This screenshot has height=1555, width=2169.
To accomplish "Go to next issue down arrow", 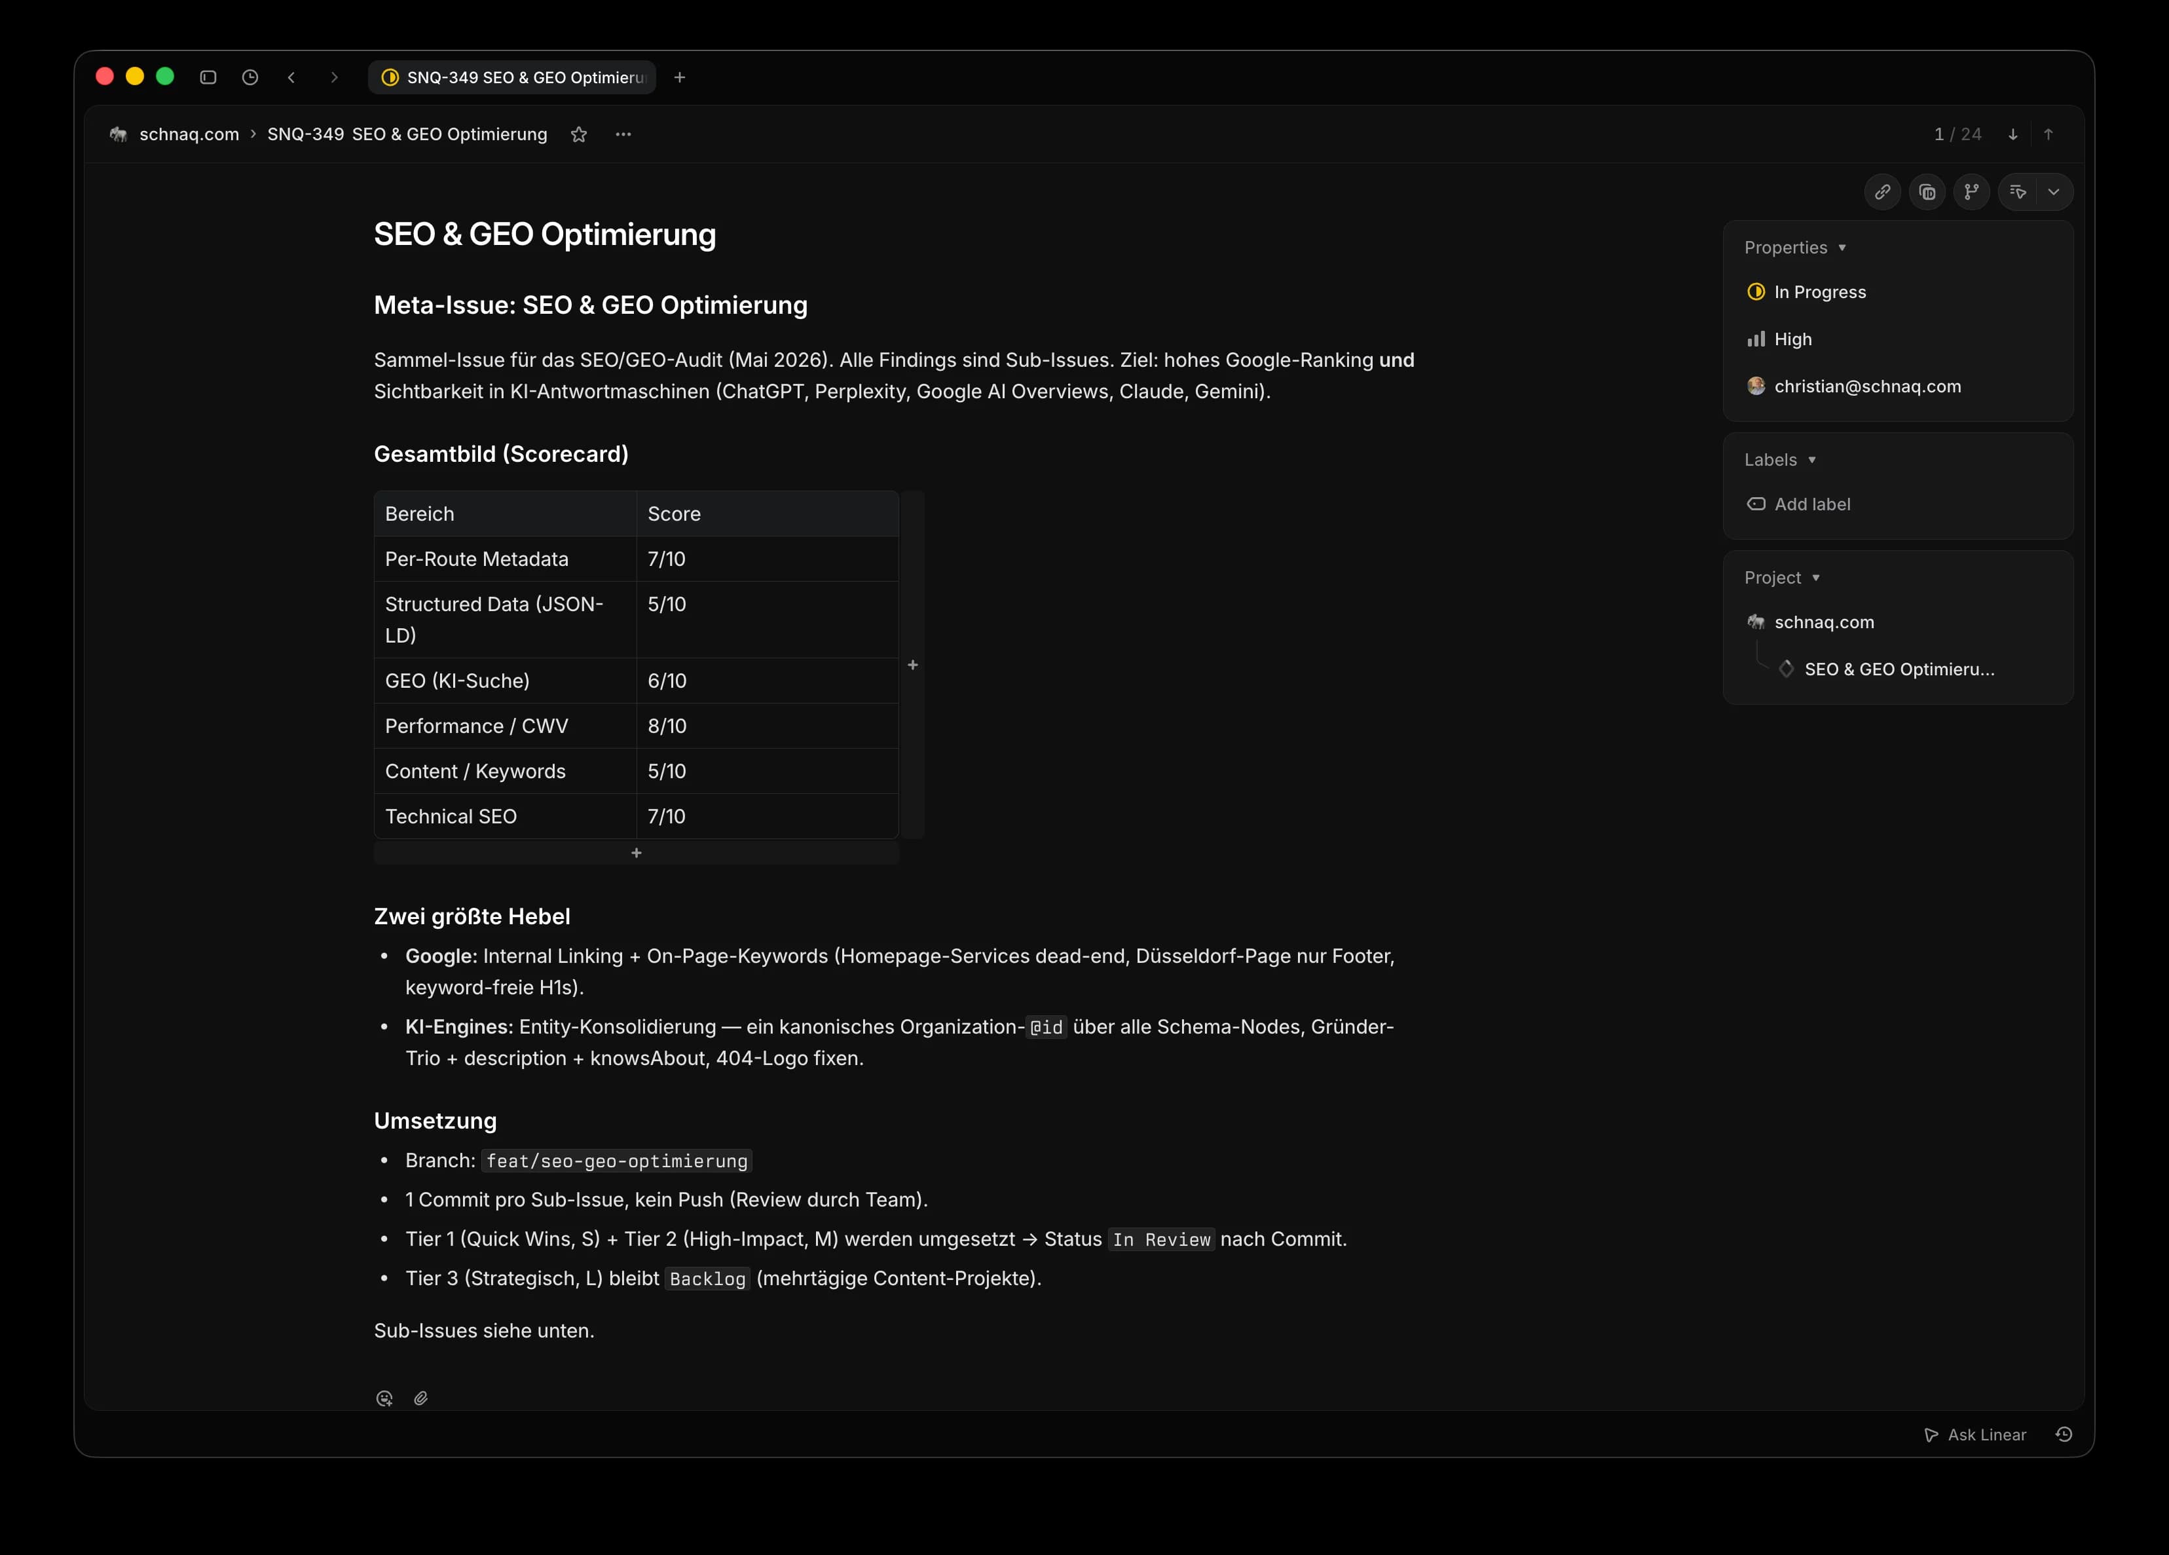I will (2012, 135).
